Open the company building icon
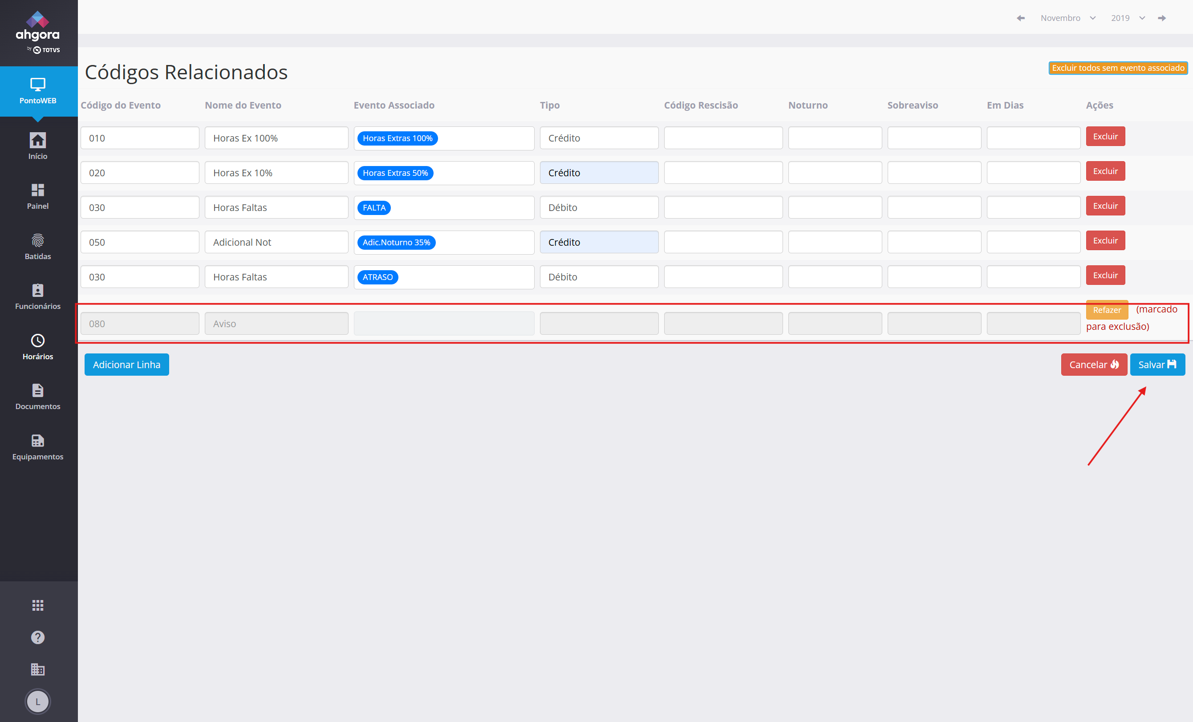 click(x=38, y=669)
